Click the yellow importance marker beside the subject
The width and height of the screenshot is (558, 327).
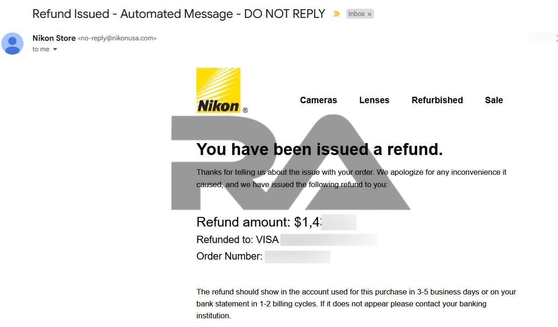click(336, 14)
